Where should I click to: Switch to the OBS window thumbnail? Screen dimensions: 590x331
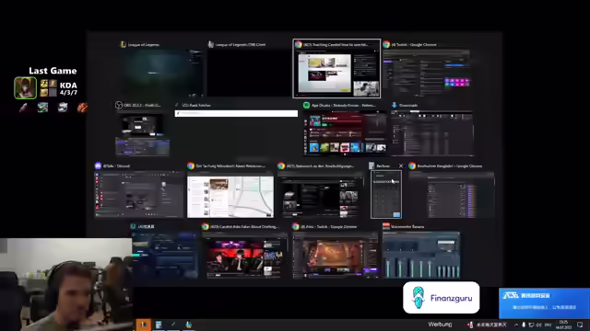point(142,134)
